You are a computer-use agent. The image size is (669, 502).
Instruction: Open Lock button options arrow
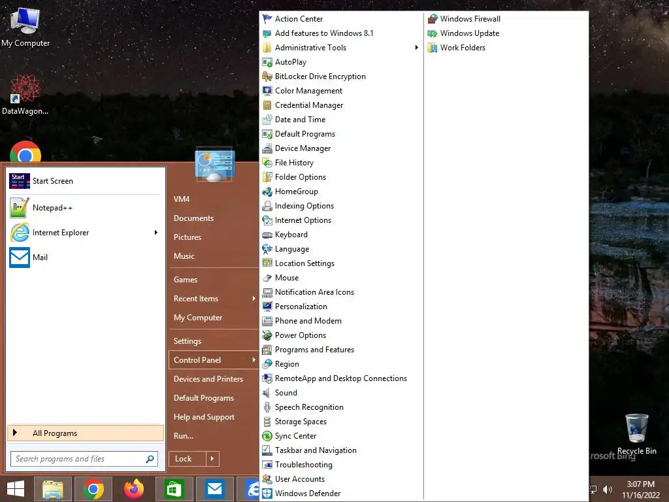coord(212,459)
